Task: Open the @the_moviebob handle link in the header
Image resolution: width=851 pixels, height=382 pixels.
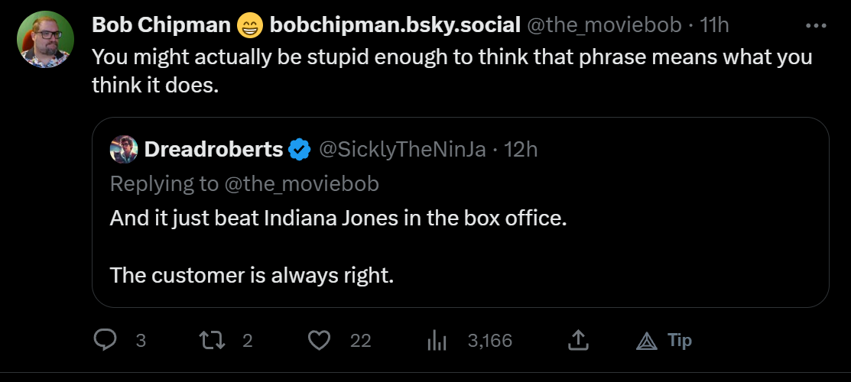Action: coord(603,25)
